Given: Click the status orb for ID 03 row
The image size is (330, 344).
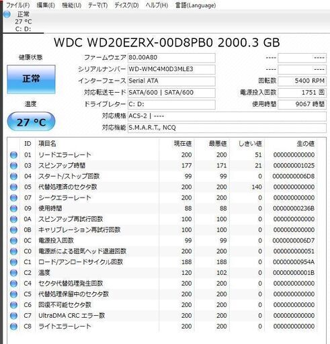Looking at the screenshot, I should [x=13, y=166].
